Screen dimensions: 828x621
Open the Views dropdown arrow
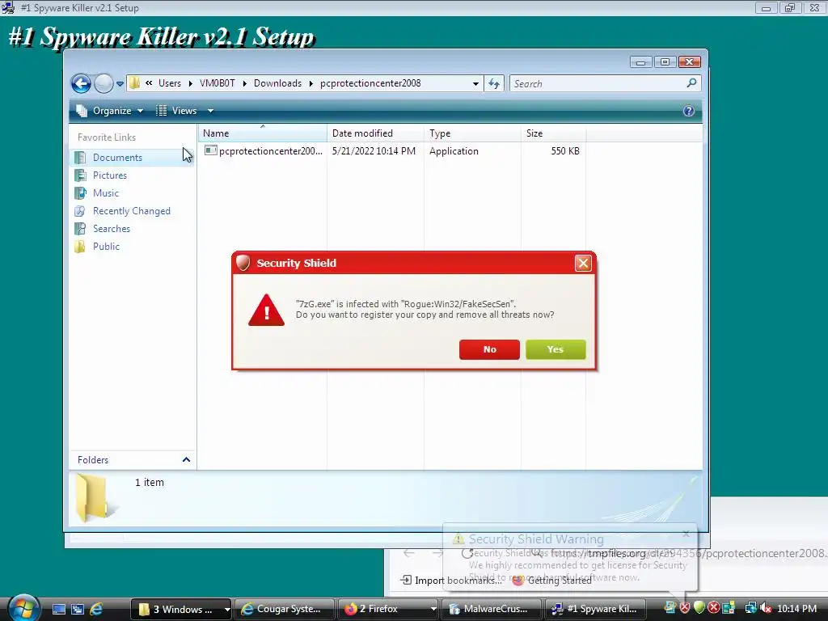(x=210, y=111)
